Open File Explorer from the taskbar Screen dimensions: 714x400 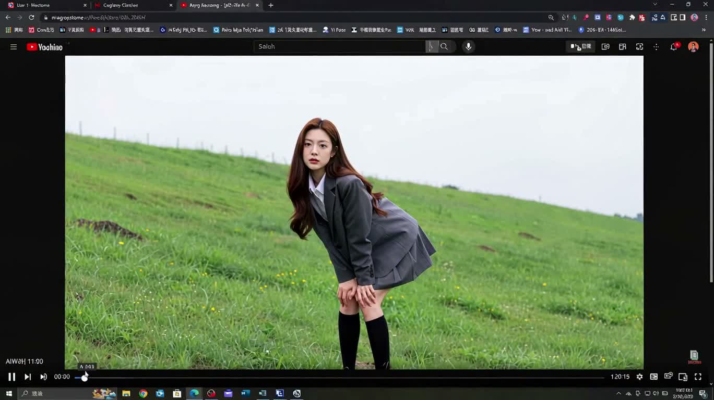(x=126, y=393)
